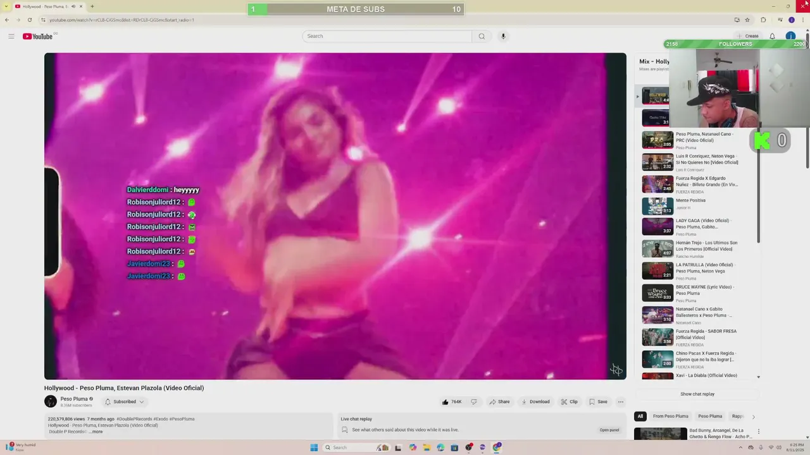Show chat replay
This screenshot has width=810, height=455.
pyautogui.click(x=697, y=394)
